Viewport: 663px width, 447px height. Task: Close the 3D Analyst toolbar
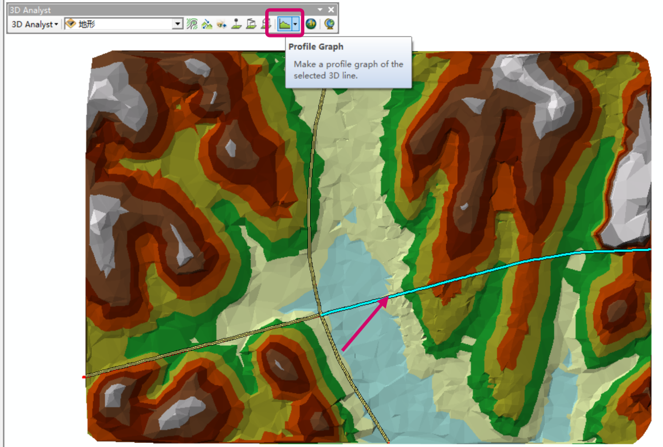click(x=331, y=9)
